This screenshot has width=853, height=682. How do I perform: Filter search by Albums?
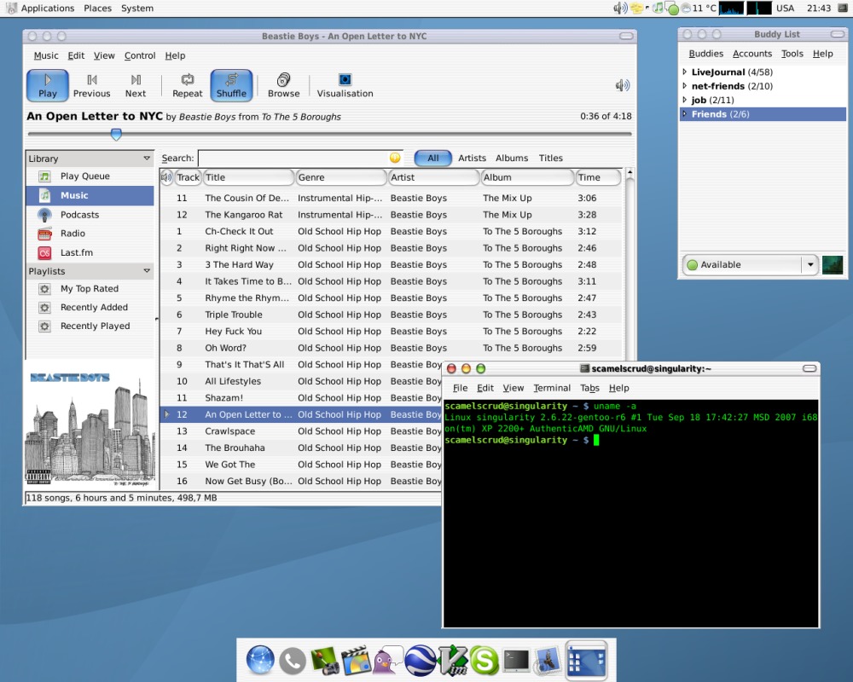pyautogui.click(x=511, y=158)
